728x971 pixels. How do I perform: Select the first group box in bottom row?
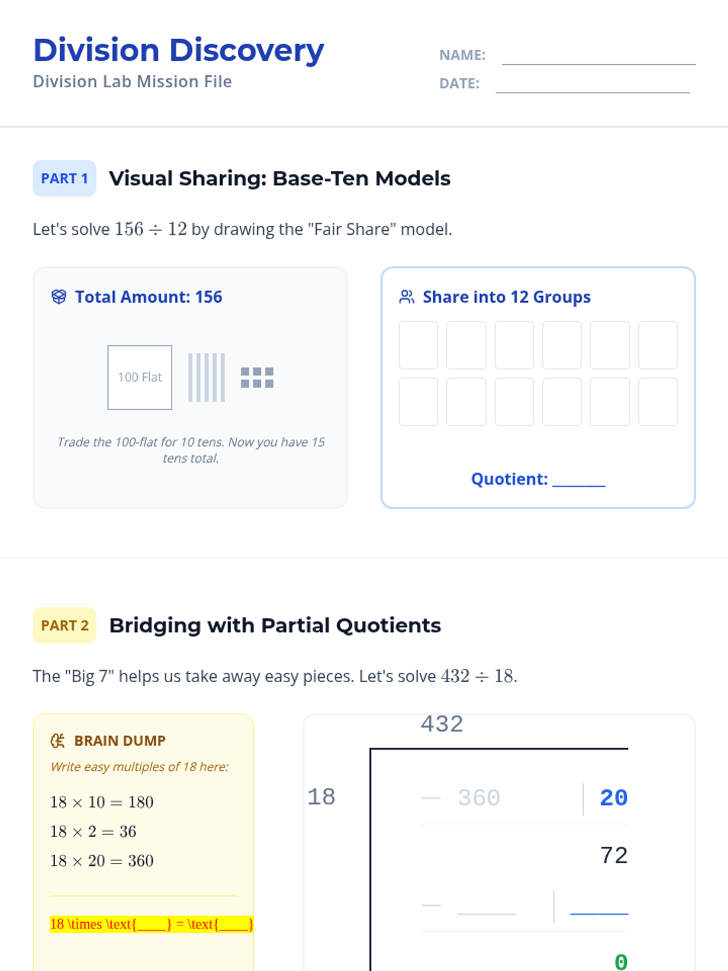418,402
